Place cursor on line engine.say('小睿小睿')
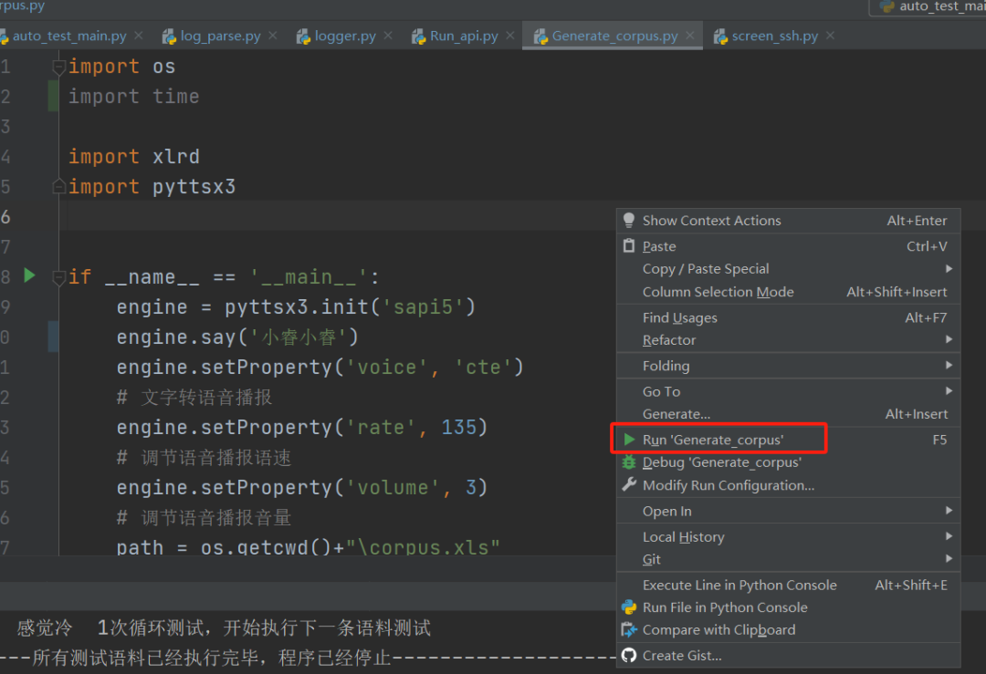The width and height of the screenshot is (986, 674). (237, 337)
